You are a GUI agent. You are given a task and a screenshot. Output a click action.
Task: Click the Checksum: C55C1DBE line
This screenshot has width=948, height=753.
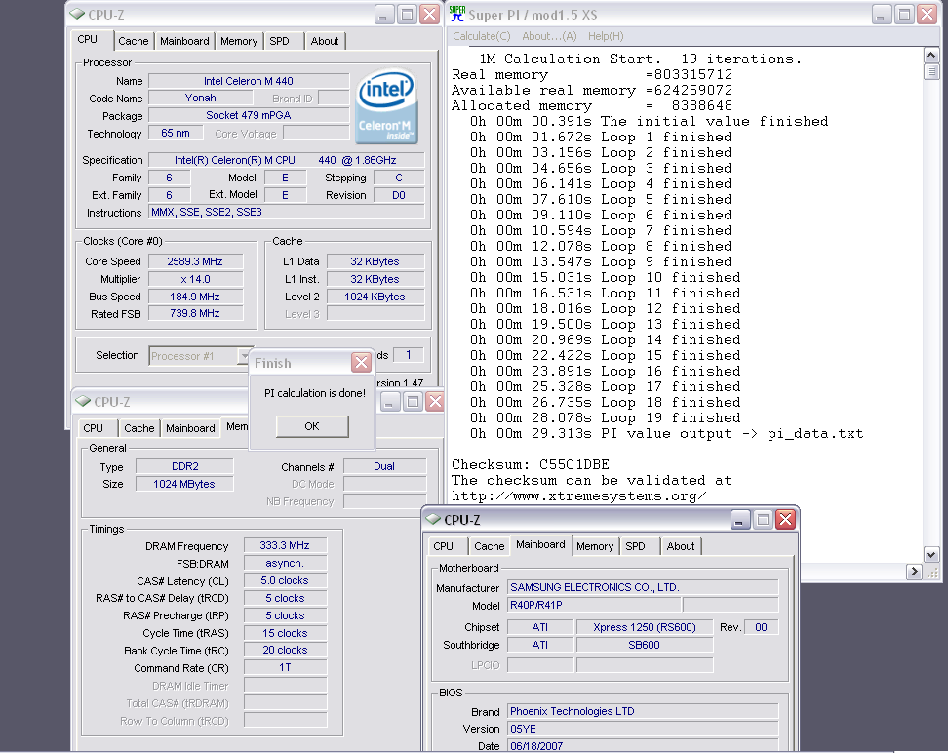click(531, 464)
